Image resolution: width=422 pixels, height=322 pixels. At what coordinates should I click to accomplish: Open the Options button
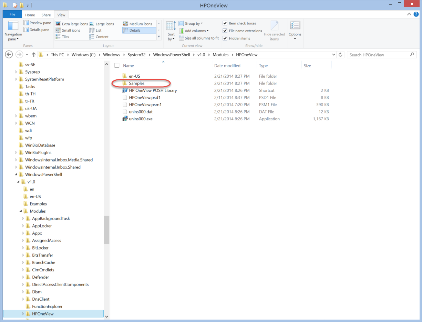coord(295,31)
